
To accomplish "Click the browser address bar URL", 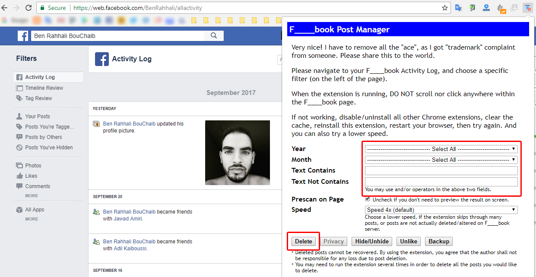I will coord(138,8).
